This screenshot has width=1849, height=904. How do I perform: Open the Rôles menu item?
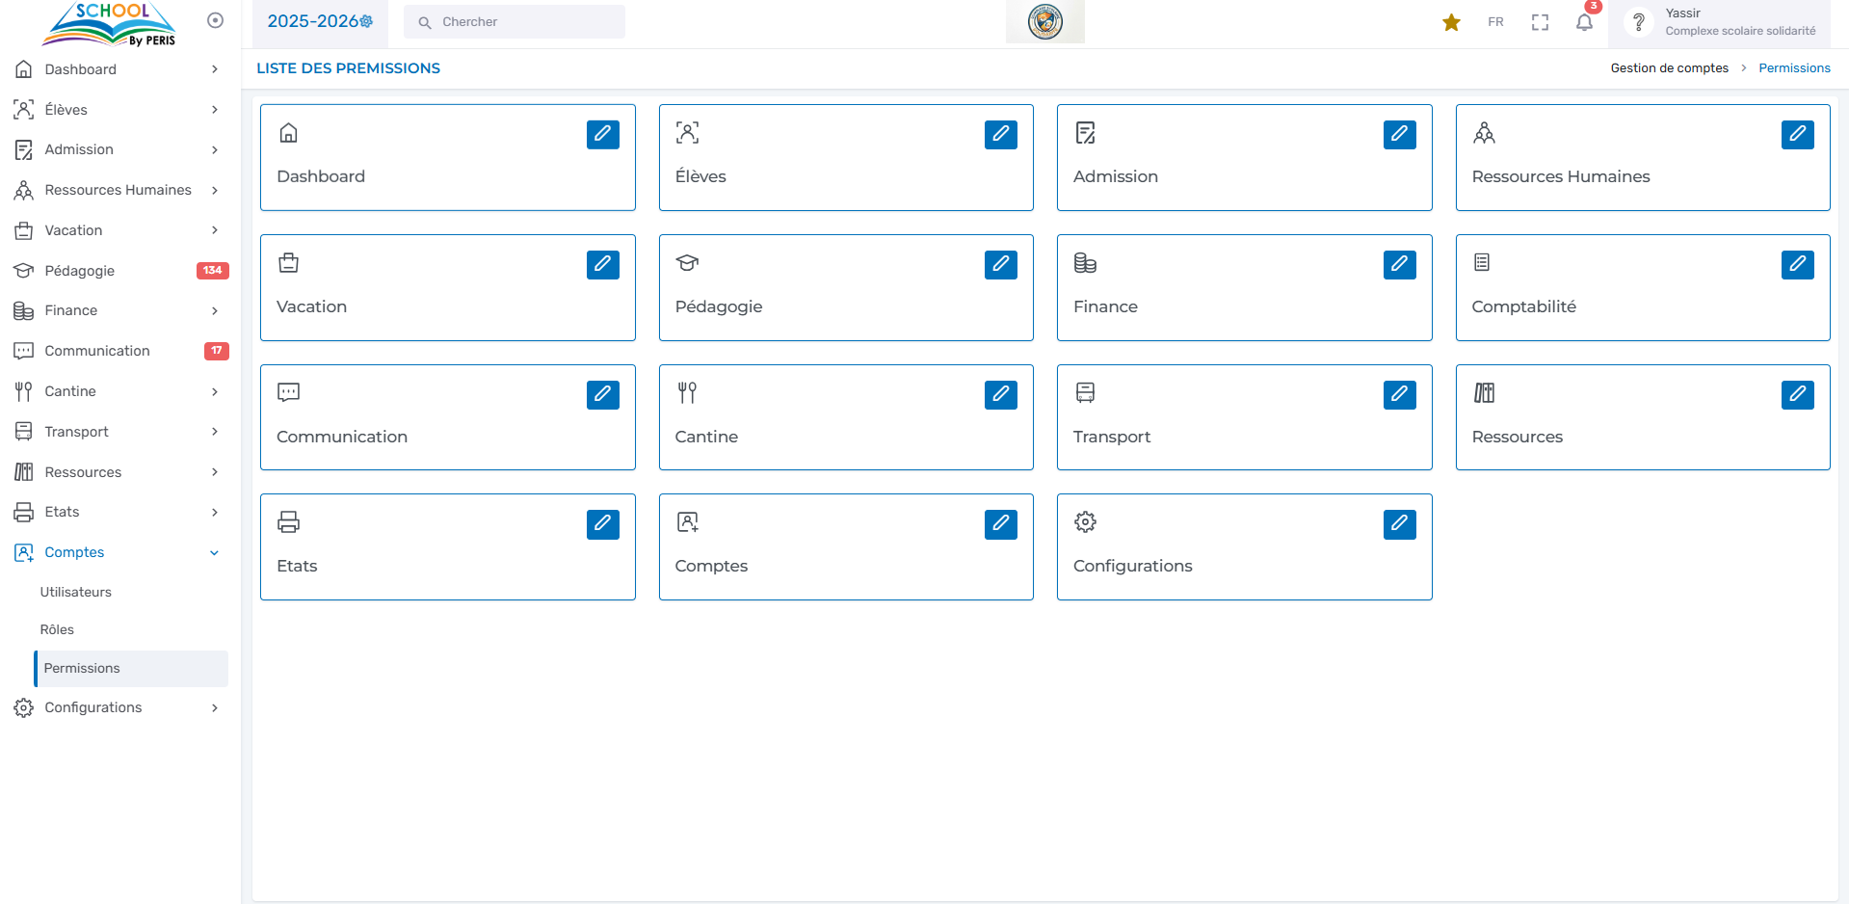click(57, 629)
